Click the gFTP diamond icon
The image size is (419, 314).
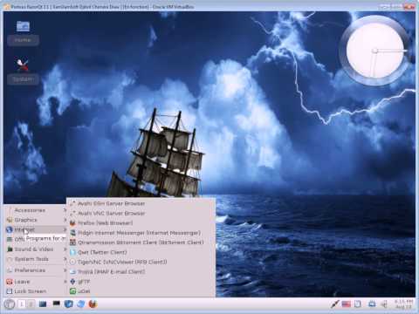(x=72, y=282)
